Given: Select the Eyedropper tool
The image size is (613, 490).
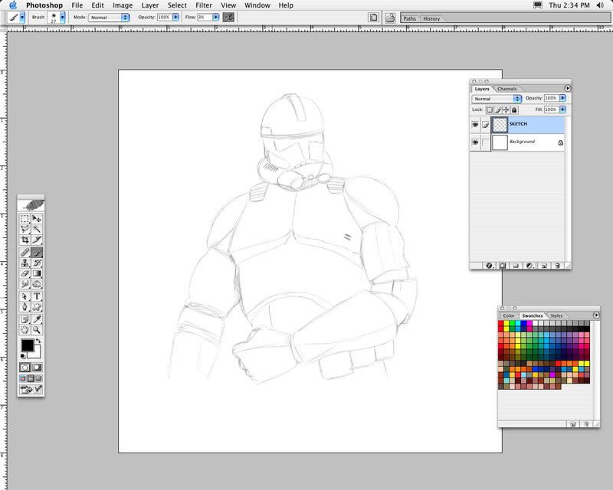Looking at the screenshot, I should tap(37, 319).
